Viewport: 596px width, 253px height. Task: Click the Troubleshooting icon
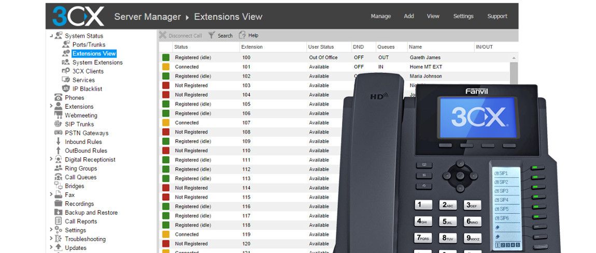pyautogui.click(x=58, y=239)
